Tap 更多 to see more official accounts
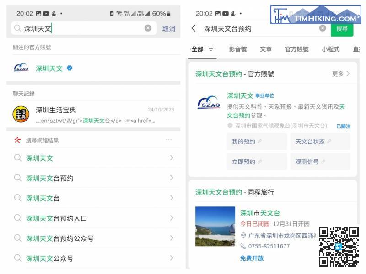The height and width of the screenshot is (274, 366). click(341, 74)
